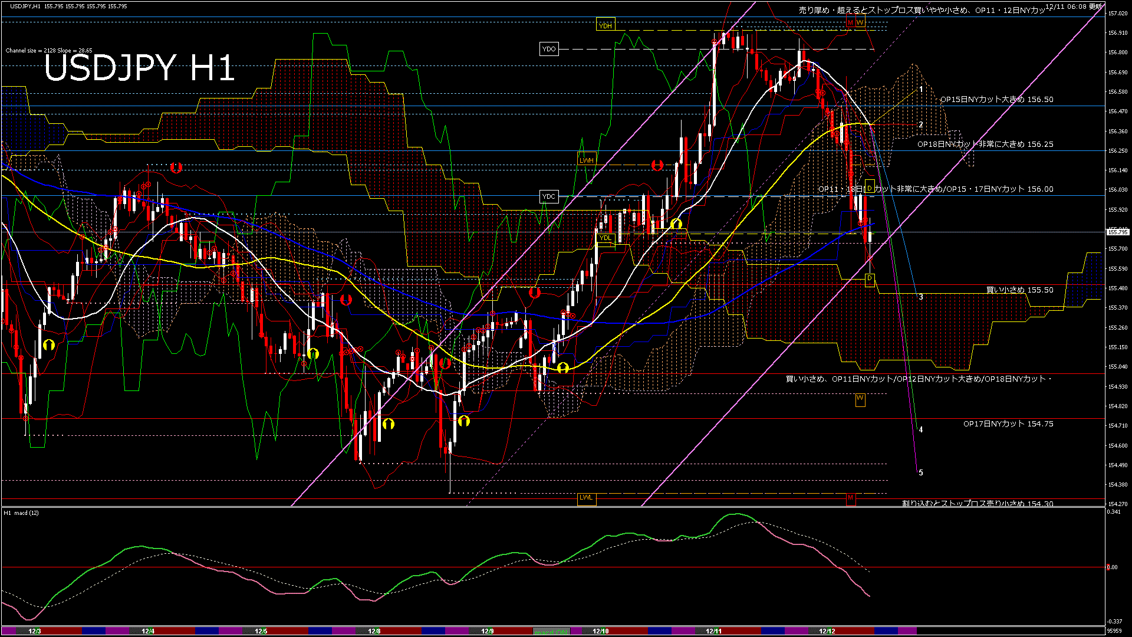Select the 'OP17日NYカット 154.75' label

(x=1008, y=423)
